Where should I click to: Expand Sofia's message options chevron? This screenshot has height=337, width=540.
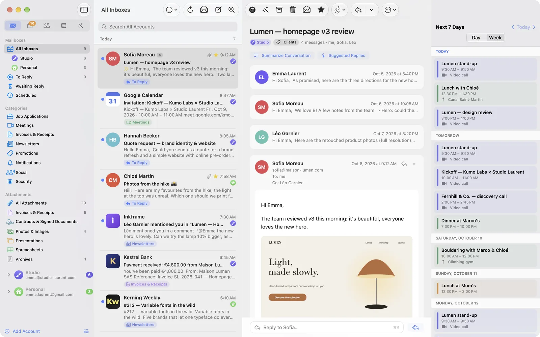(414, 164)
